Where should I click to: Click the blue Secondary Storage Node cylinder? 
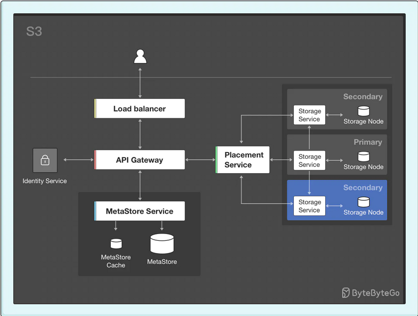(x=363, y=202)
